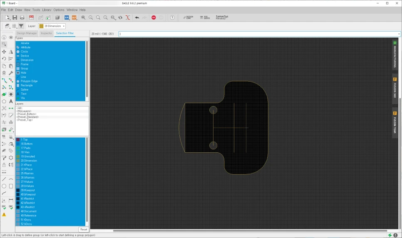Click the Reset button below layers list
The width and height of the screenshot is (402, 238).
coord(84,229)
